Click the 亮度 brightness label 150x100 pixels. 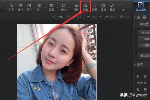coord(141,77)
